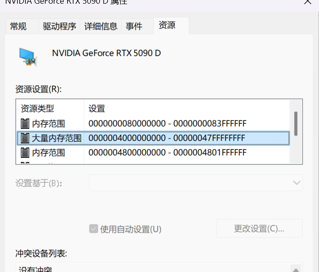This screenshot has width=319, height=272.
Task: Select the 大量内存范围 row label
Action: pyautogui.click(x=57, y=138)
